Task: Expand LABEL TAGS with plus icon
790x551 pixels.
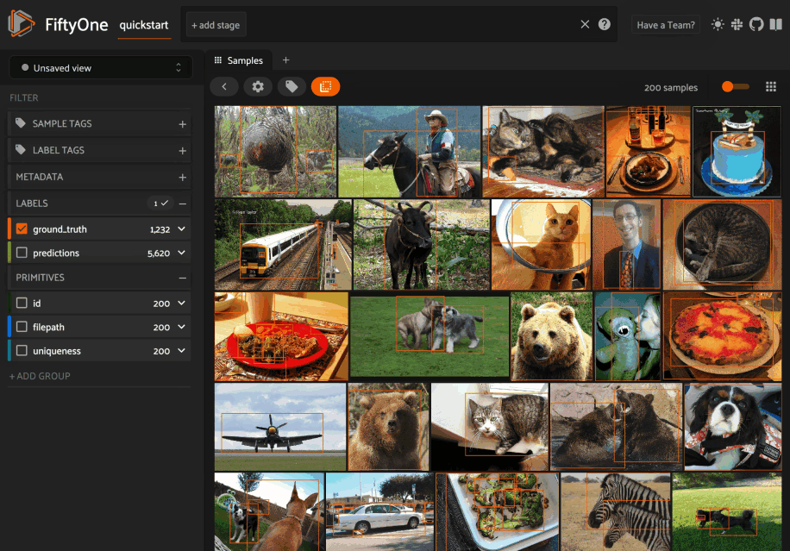Action: 182,151
